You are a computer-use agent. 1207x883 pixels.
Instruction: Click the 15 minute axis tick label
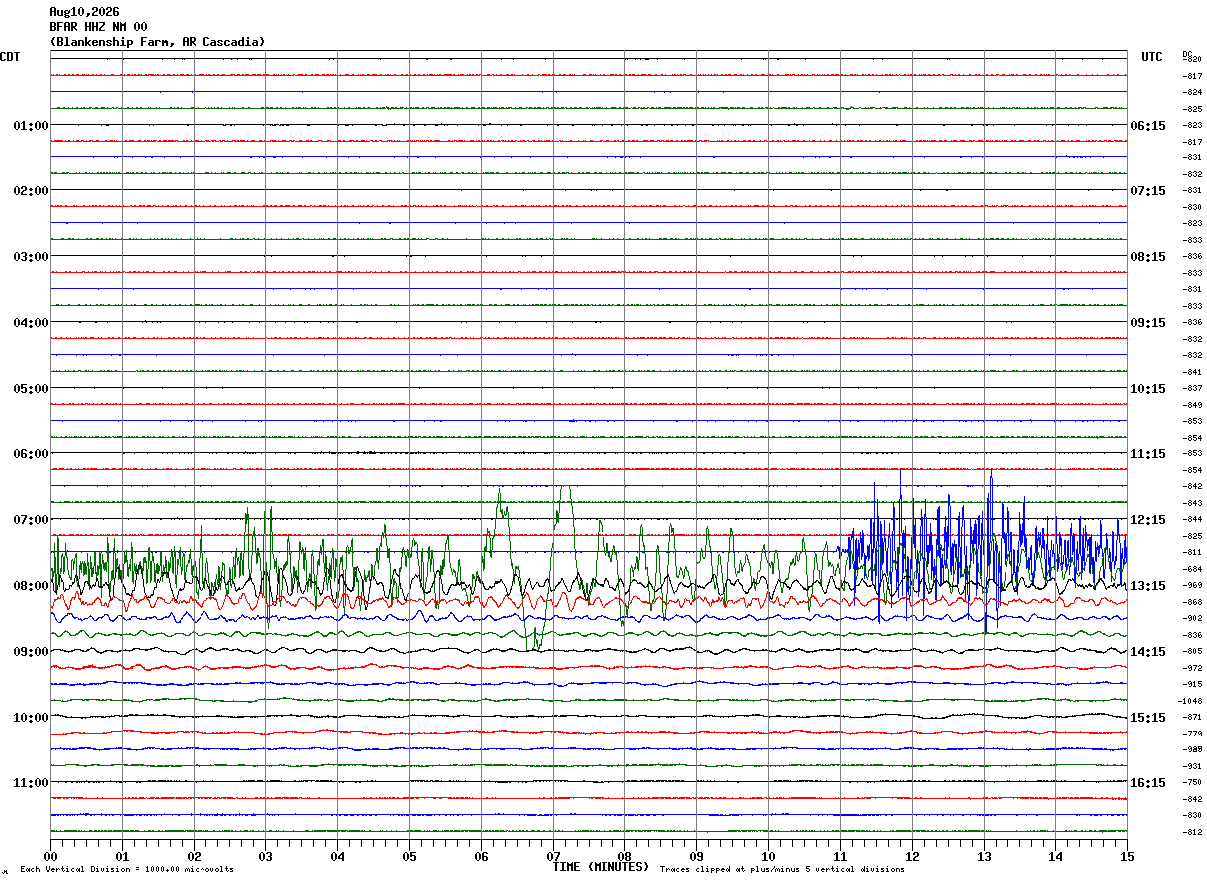pyautogui.click(x=1127, y=856)
